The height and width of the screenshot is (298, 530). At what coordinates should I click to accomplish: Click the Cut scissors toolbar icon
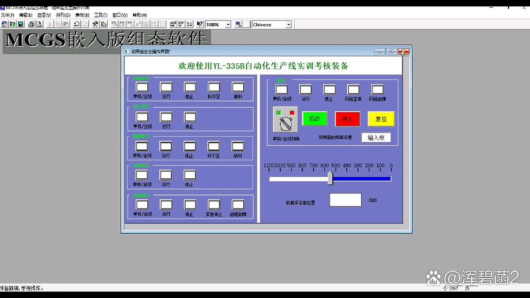click(x=50, y=24)
